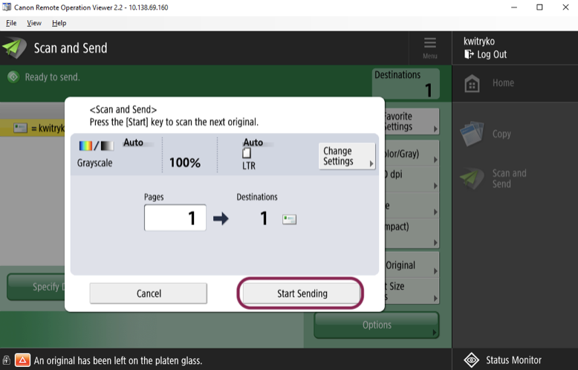
Task: Click the Destinations counter box
Action: point(406,84)
